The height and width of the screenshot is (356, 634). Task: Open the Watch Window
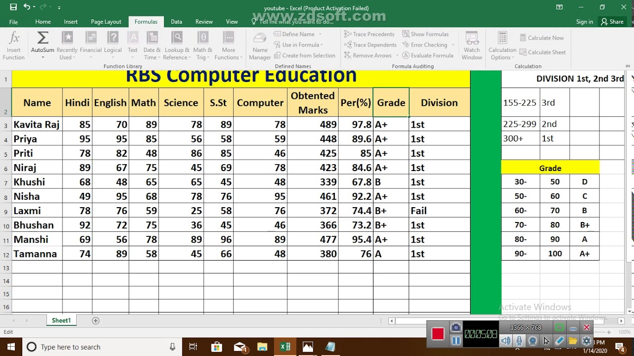click(472, 46)
